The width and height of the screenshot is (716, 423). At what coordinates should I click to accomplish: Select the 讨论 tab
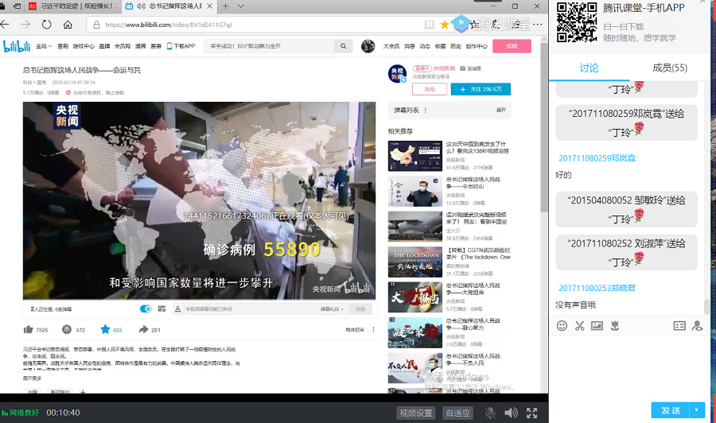(589, 68)
